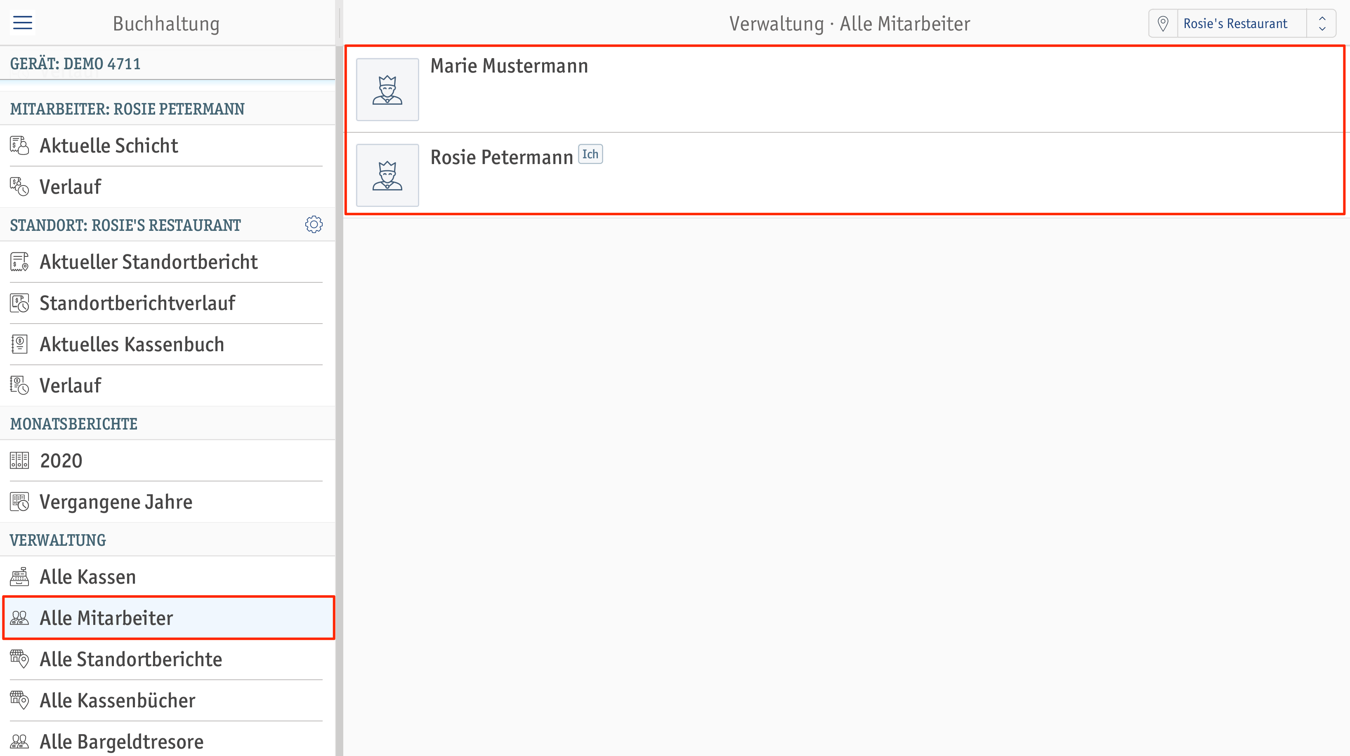Click the Verwaltung · Alle Mitarbeiter title

(850, 24)
